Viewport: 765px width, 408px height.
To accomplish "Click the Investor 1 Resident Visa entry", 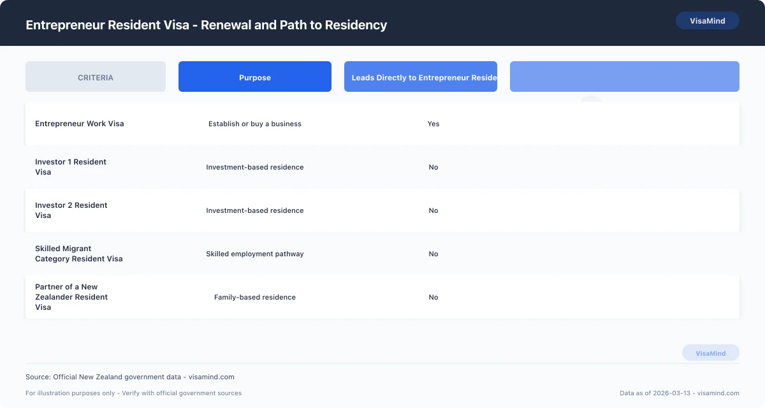I will [71, 167].
